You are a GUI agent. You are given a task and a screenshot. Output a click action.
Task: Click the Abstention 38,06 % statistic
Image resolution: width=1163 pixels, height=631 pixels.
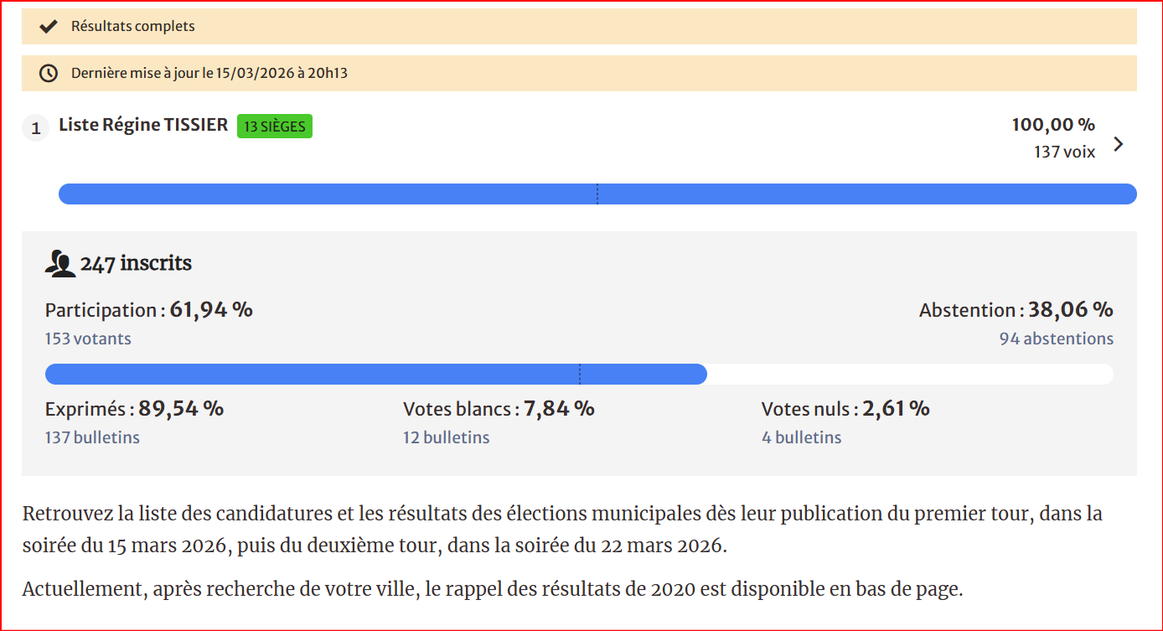point(1015,309)
